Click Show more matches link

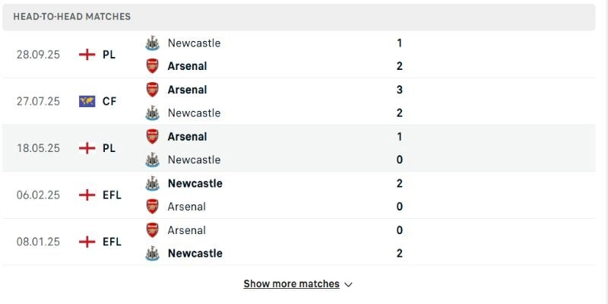coord(291,283)
